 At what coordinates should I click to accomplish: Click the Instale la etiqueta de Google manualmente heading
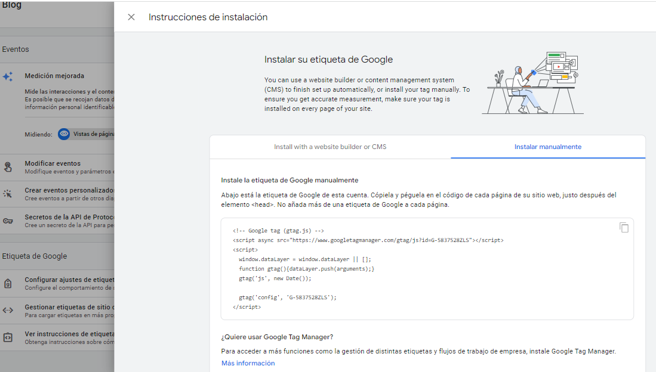click(x=289, y=180)
